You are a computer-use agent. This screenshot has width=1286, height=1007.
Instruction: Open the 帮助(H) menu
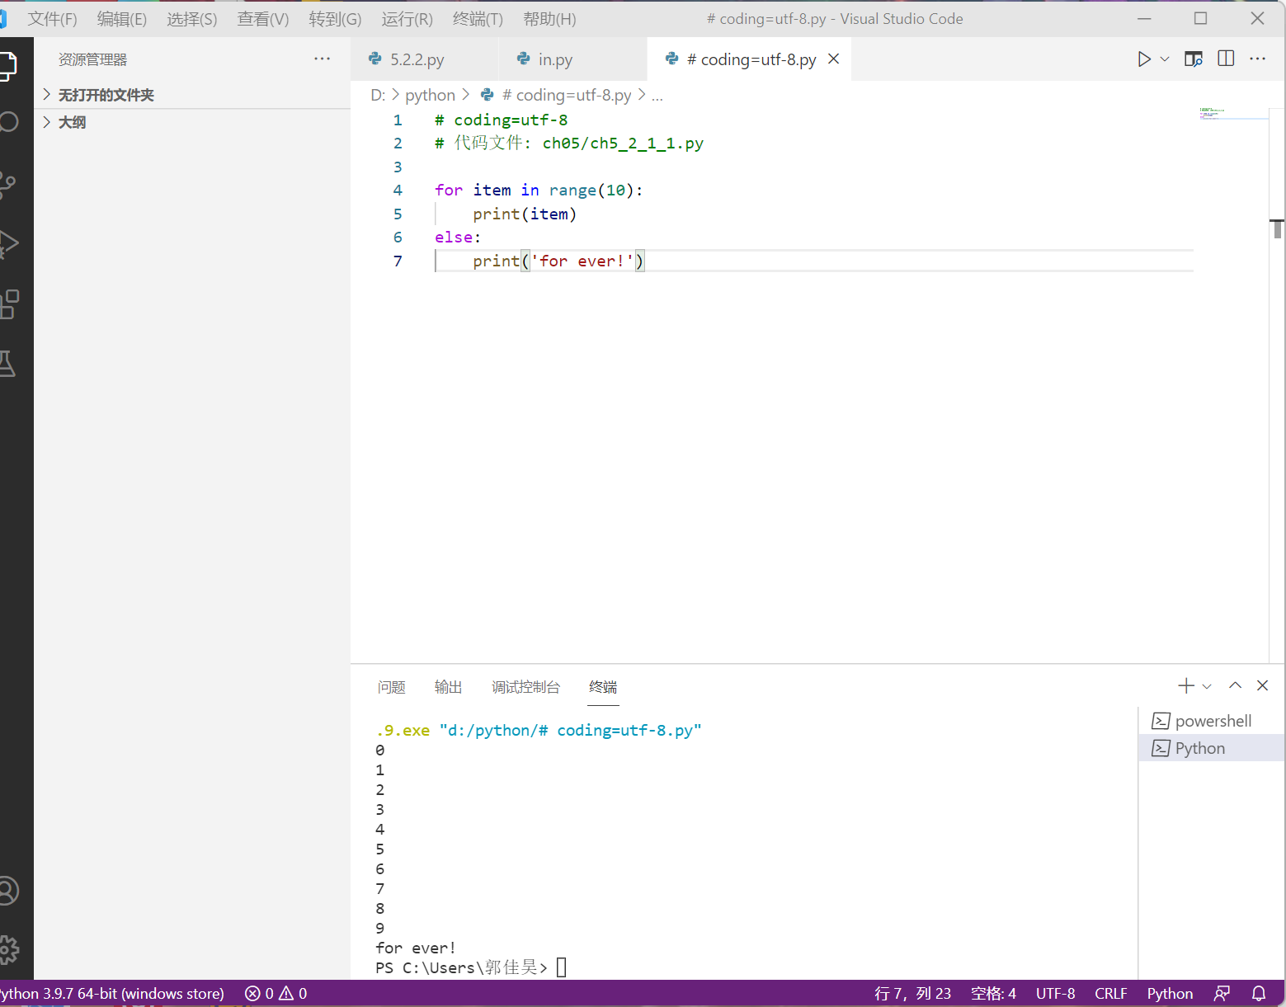pyautogui.click(x=549, y=19)
